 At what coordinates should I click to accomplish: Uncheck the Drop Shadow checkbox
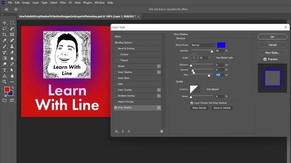tap(116, 108)
